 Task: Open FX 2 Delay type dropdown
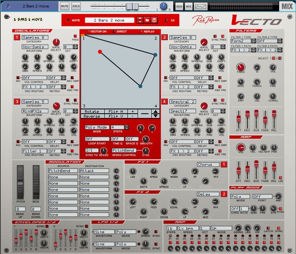208,194
